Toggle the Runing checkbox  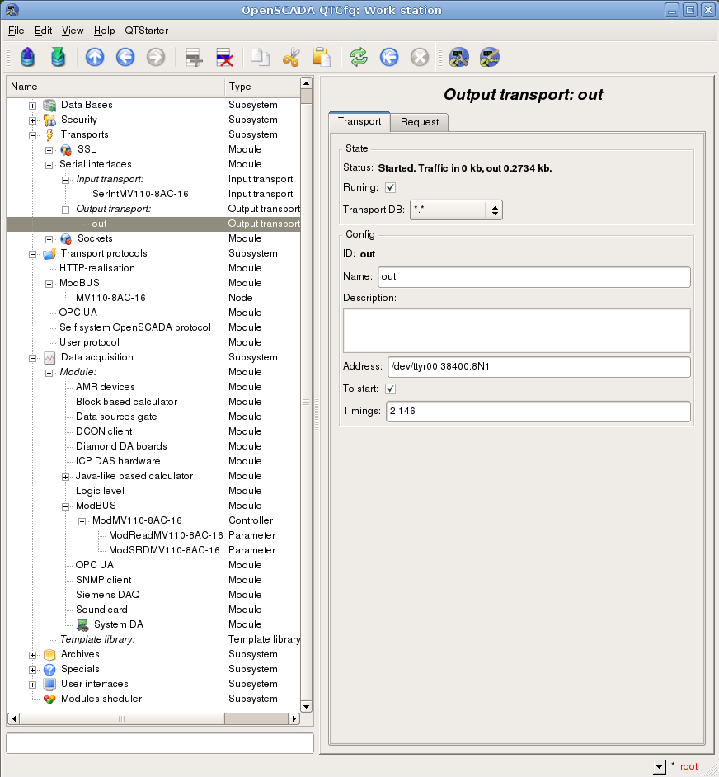coord(391,187)
